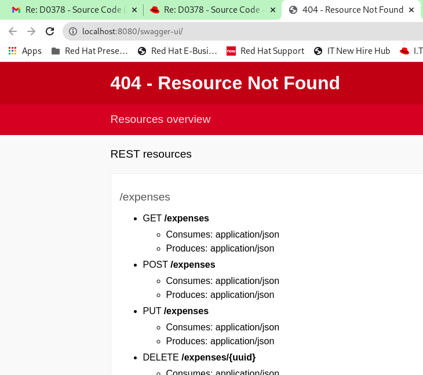Open the Red Hat E-Busi… bookmark
This screenshot has height=375, width=423.
point(177,51)
